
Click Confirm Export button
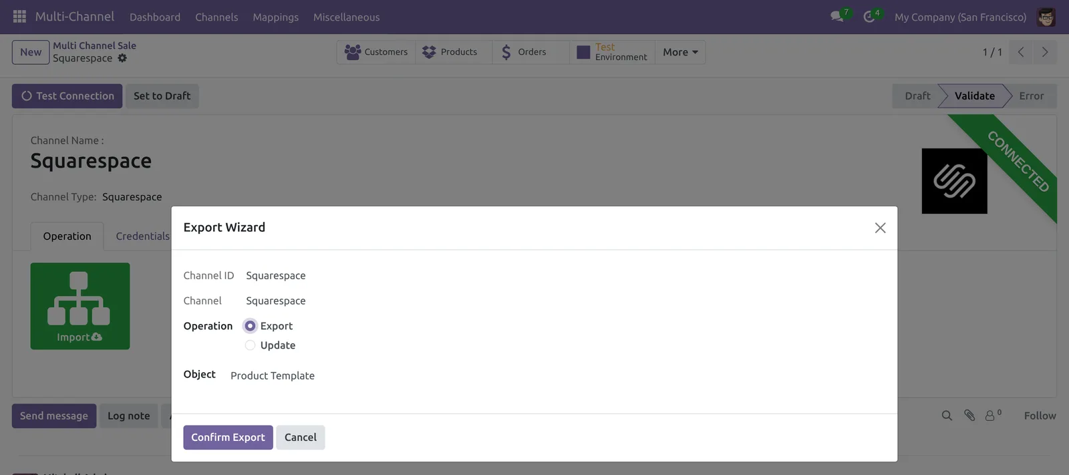[x=228, y=438]
